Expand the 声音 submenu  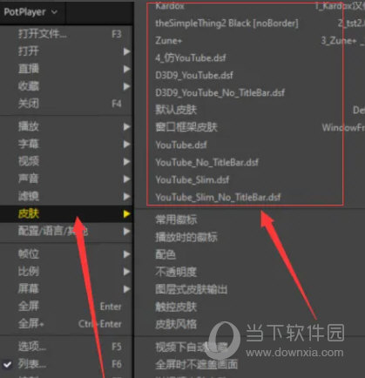tap(66, 179)
